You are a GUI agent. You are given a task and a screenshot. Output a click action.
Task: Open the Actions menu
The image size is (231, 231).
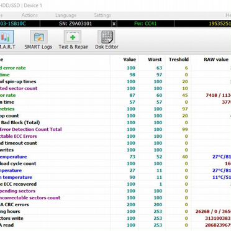[x=30, y=15]
